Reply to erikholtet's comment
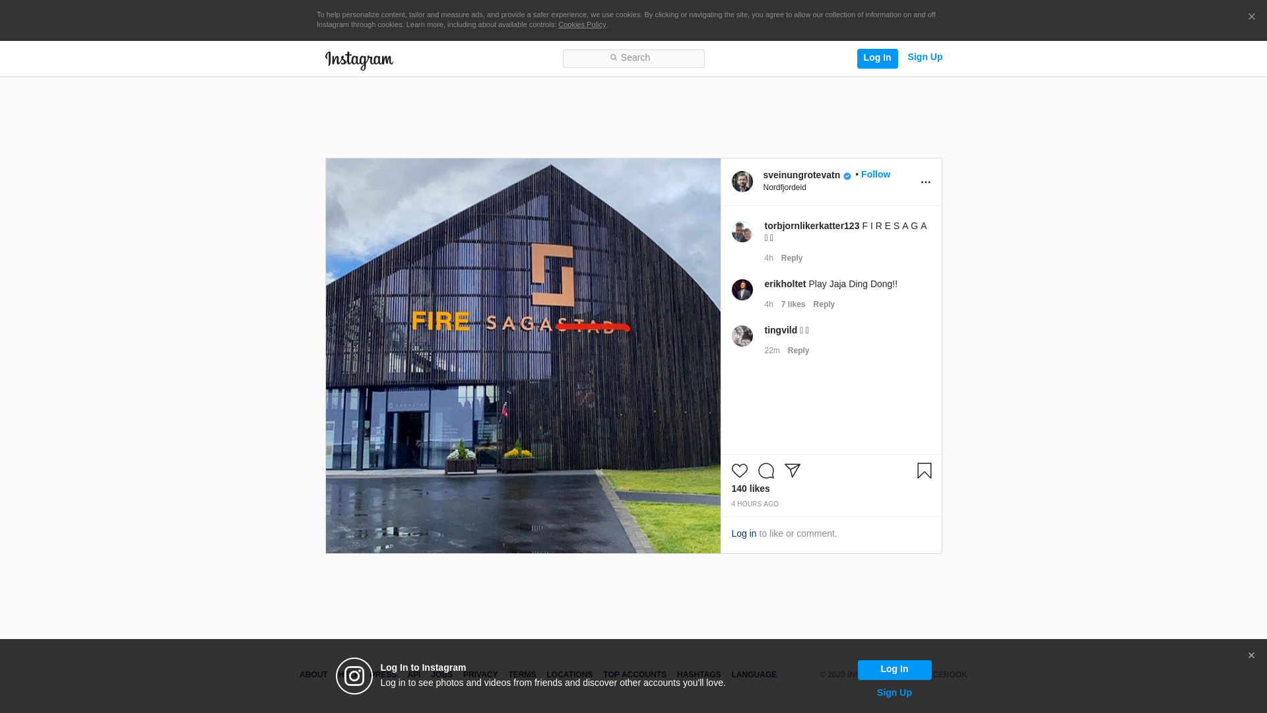The width and height of the screenshot is (1267, 713). tap(824, 304)
